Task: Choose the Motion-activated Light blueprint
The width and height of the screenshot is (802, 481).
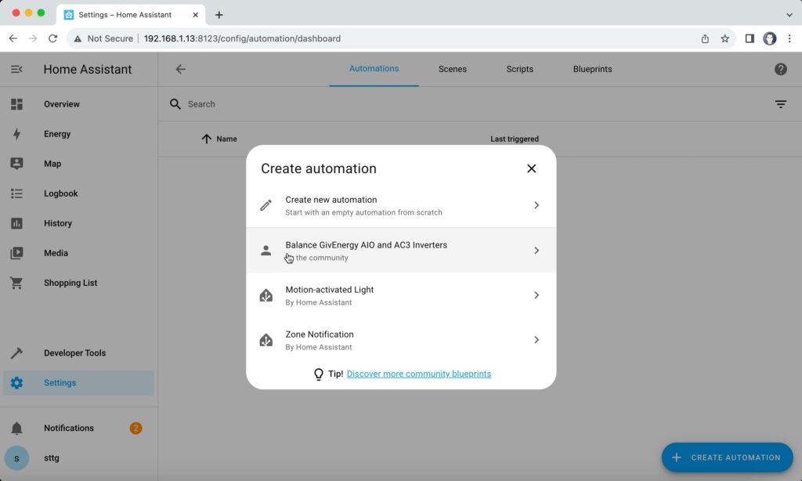Action: click(x=401, y=295)
